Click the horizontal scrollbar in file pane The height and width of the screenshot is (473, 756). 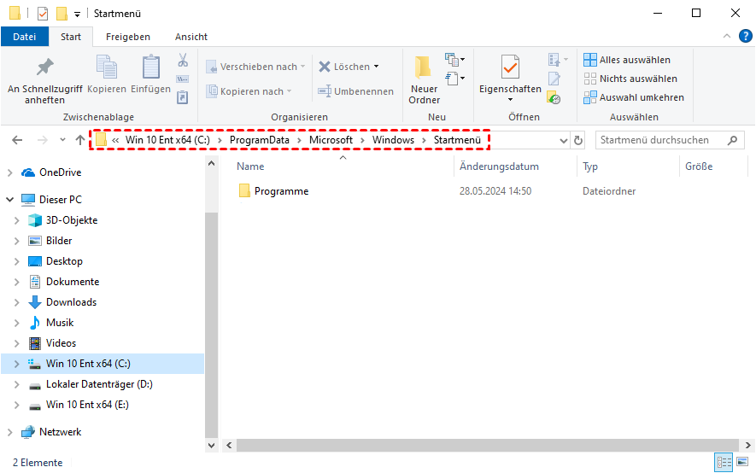(488, 445)
